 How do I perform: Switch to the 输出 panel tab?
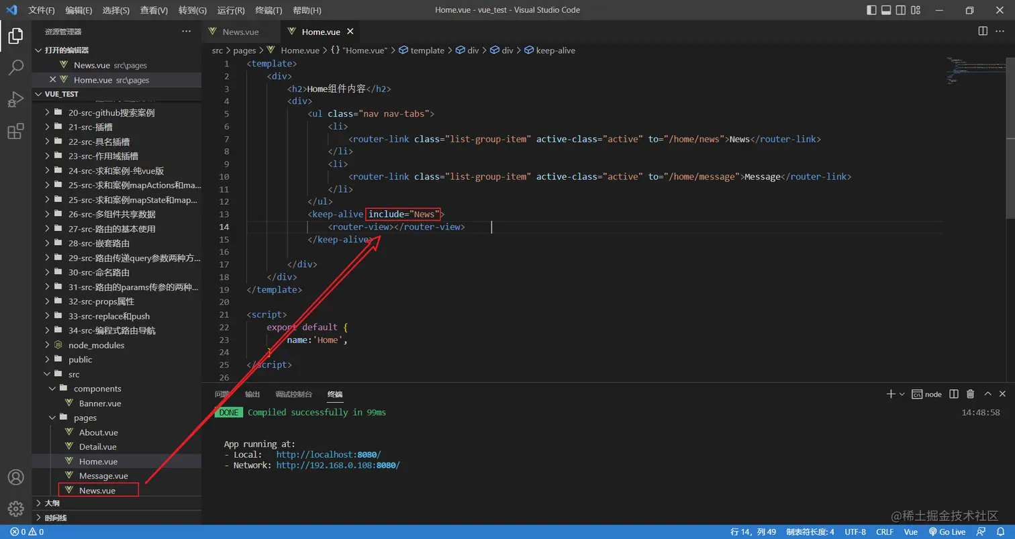tap(252, 394)
